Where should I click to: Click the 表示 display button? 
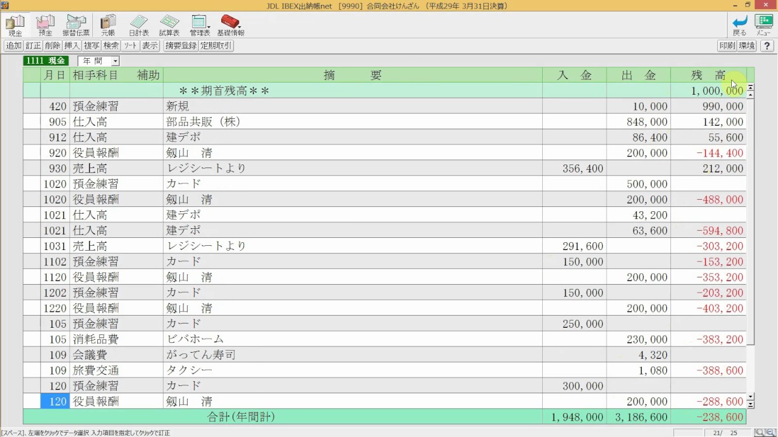150,46
